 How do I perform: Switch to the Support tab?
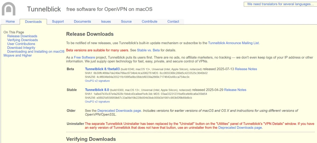point(58,22)
